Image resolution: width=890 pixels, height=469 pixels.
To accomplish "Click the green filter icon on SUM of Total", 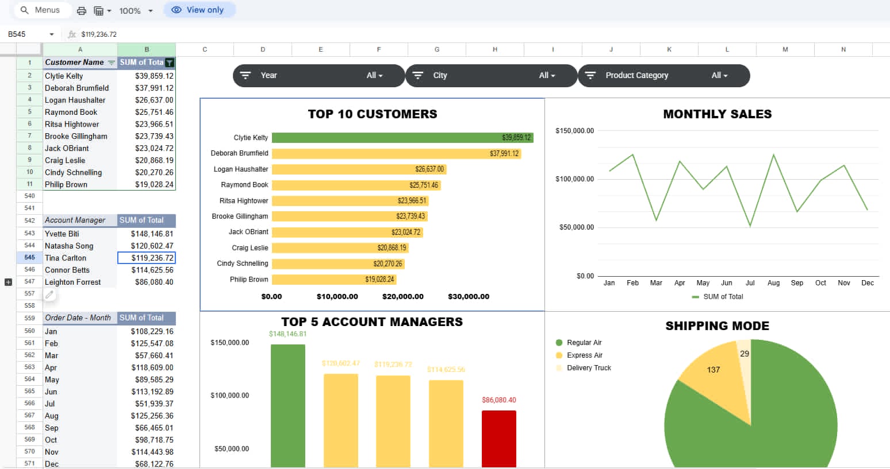I will click(x=170, y=63).
